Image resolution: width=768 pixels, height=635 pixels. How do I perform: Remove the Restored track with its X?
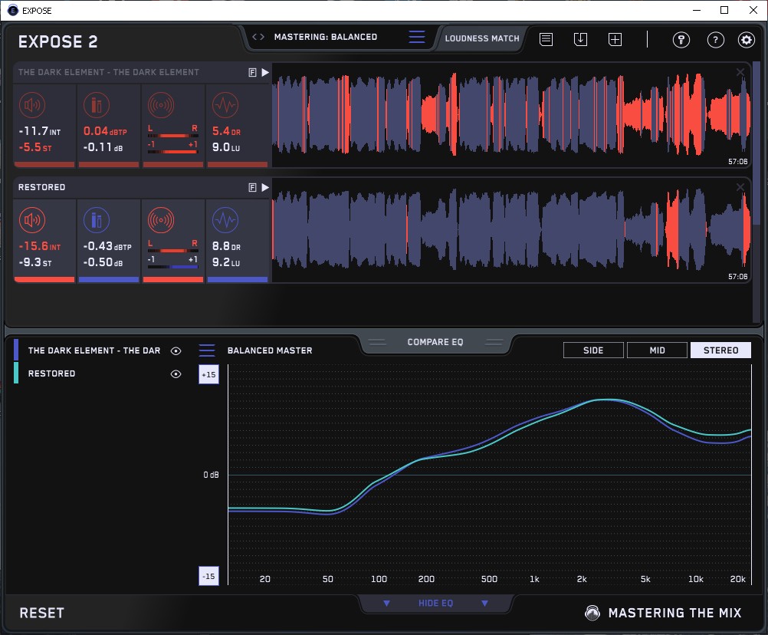click(x=740, y=186)
